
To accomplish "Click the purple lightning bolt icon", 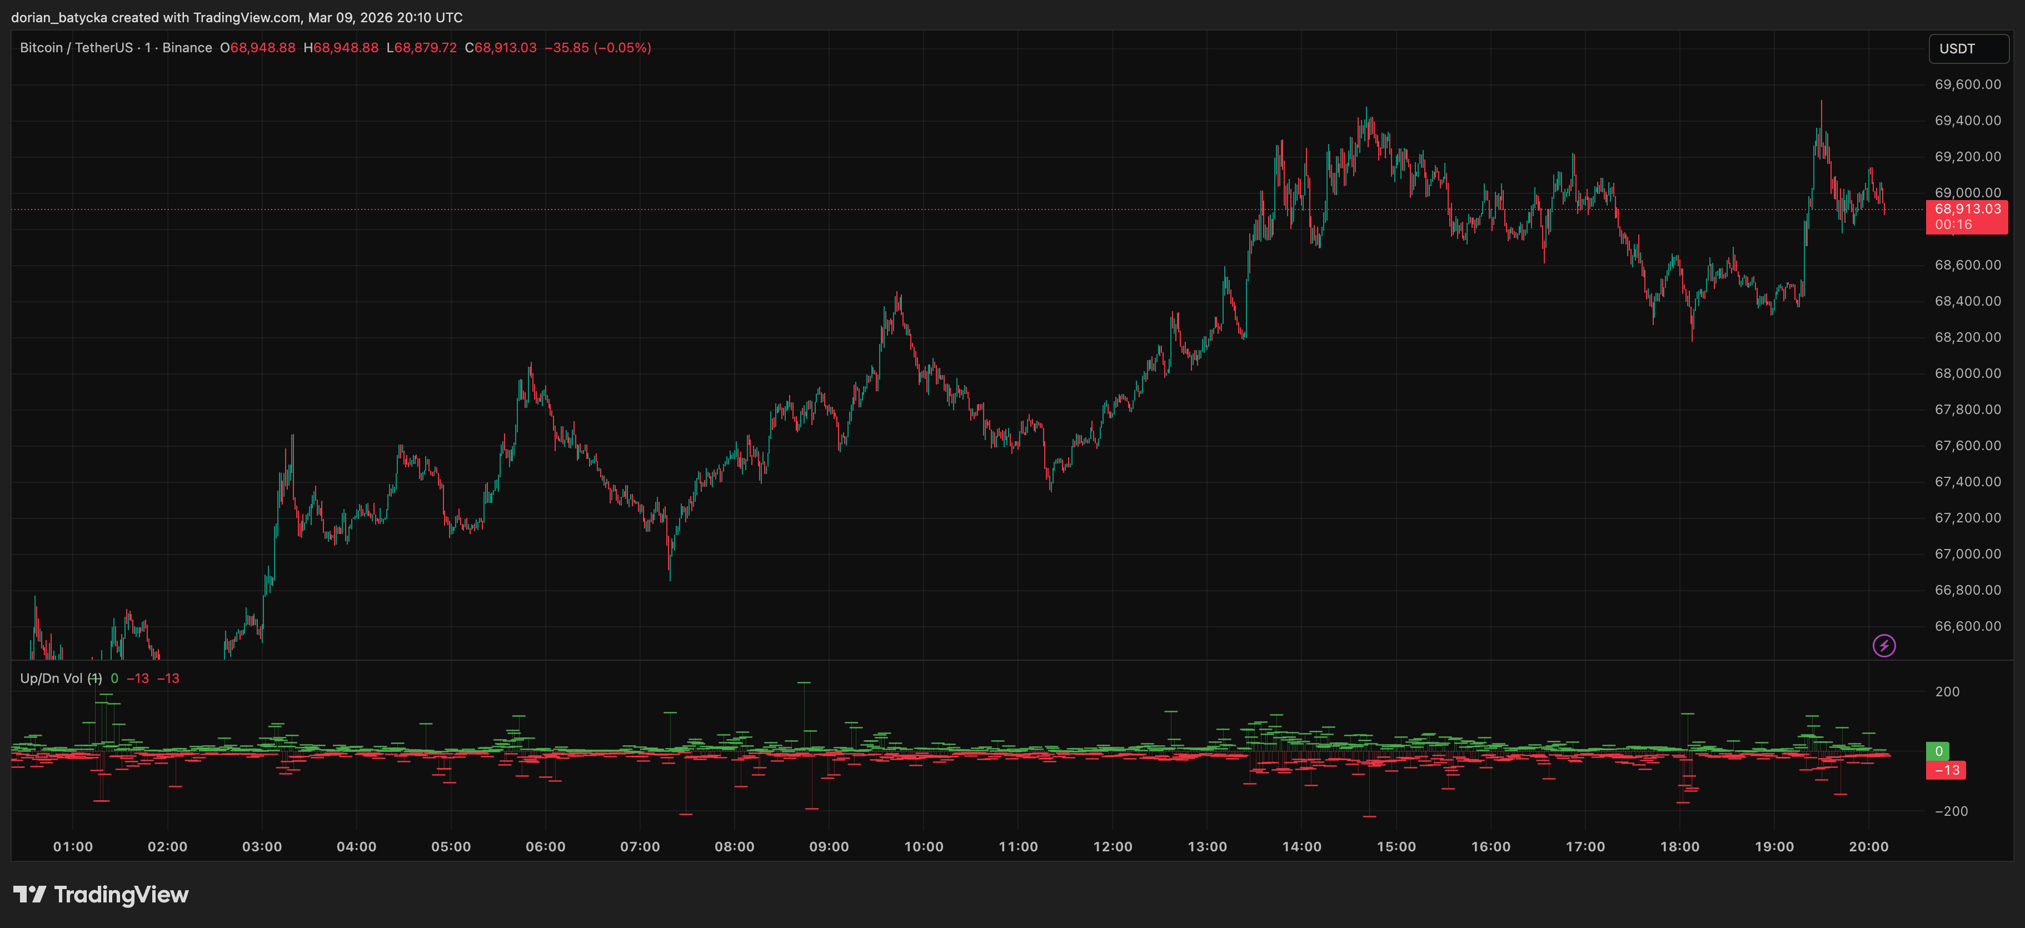I will coord(1884,646).
